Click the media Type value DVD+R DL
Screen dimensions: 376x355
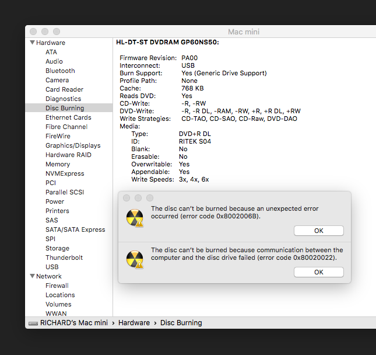pos(195,134)
